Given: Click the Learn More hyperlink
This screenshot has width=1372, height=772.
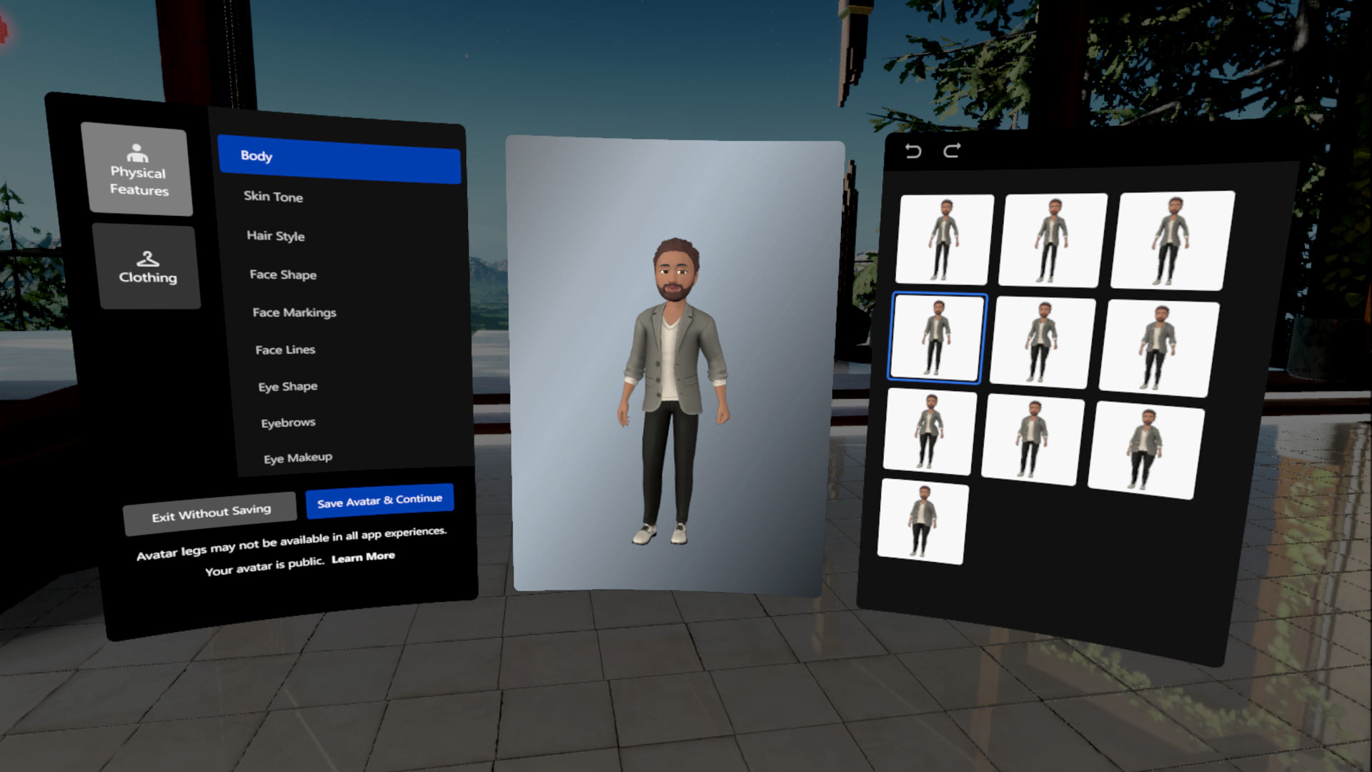Looking at the screenshot, I should coord(363,556).
